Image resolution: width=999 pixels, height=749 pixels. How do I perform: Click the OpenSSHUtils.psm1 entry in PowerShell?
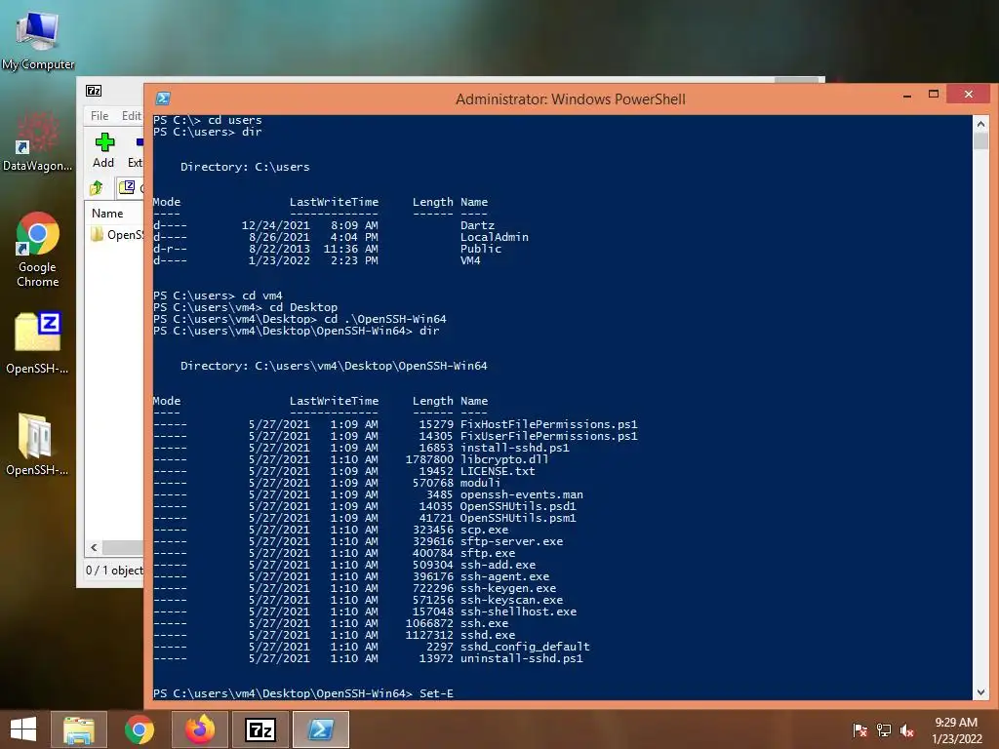click(518, 518)
